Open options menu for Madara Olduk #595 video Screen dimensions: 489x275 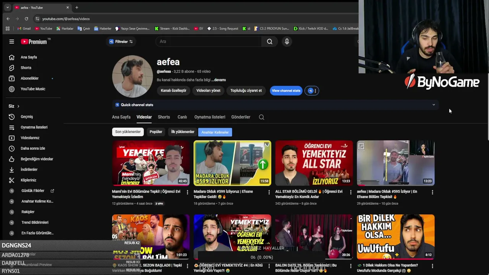click(432, 192)
